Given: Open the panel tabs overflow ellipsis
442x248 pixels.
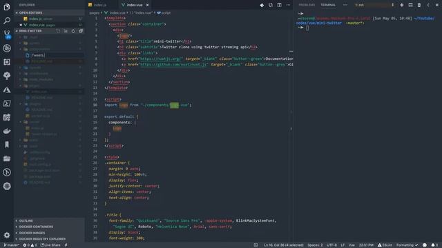Looking at the screenshot, I should (345, 5).
